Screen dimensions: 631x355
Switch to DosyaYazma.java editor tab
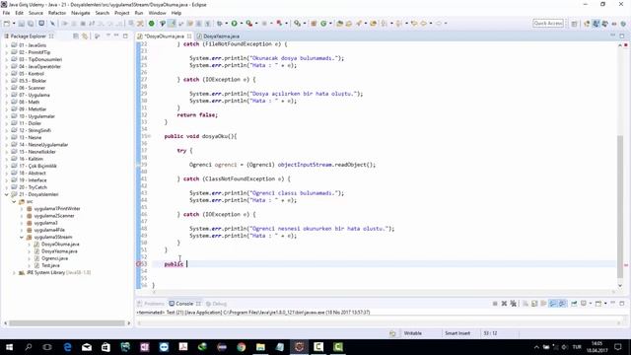pos(221,36)
